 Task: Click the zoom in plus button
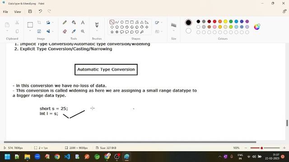tap(284, 148)
